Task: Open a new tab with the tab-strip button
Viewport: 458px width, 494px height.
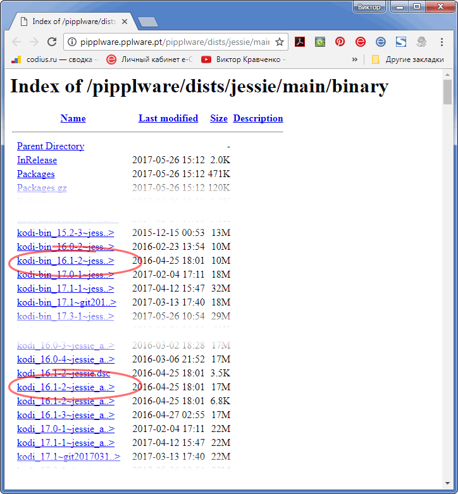Action: [147, 23]
